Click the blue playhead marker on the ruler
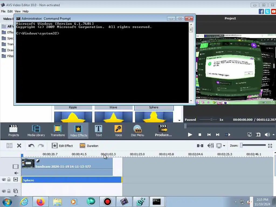The width and height of the screenshot is (276, 207). [22, 156]
